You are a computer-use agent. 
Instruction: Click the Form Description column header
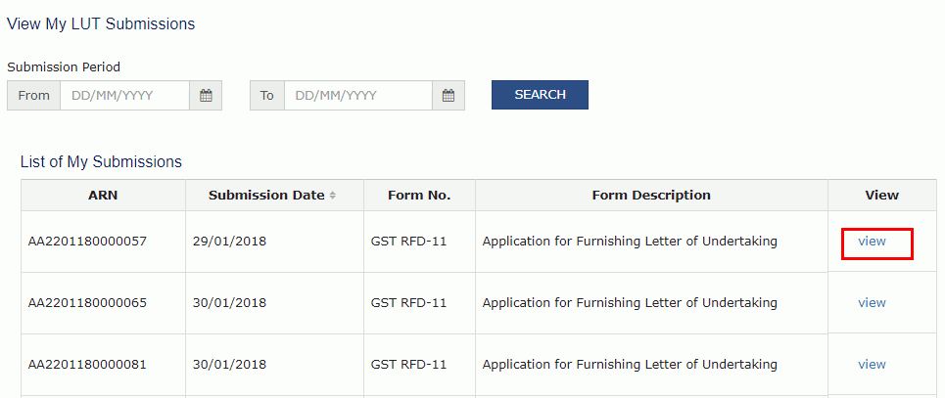[x=651, y=195]
